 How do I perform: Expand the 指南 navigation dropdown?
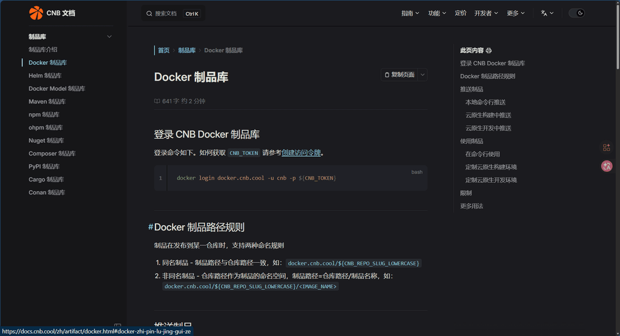coord(410,13)
